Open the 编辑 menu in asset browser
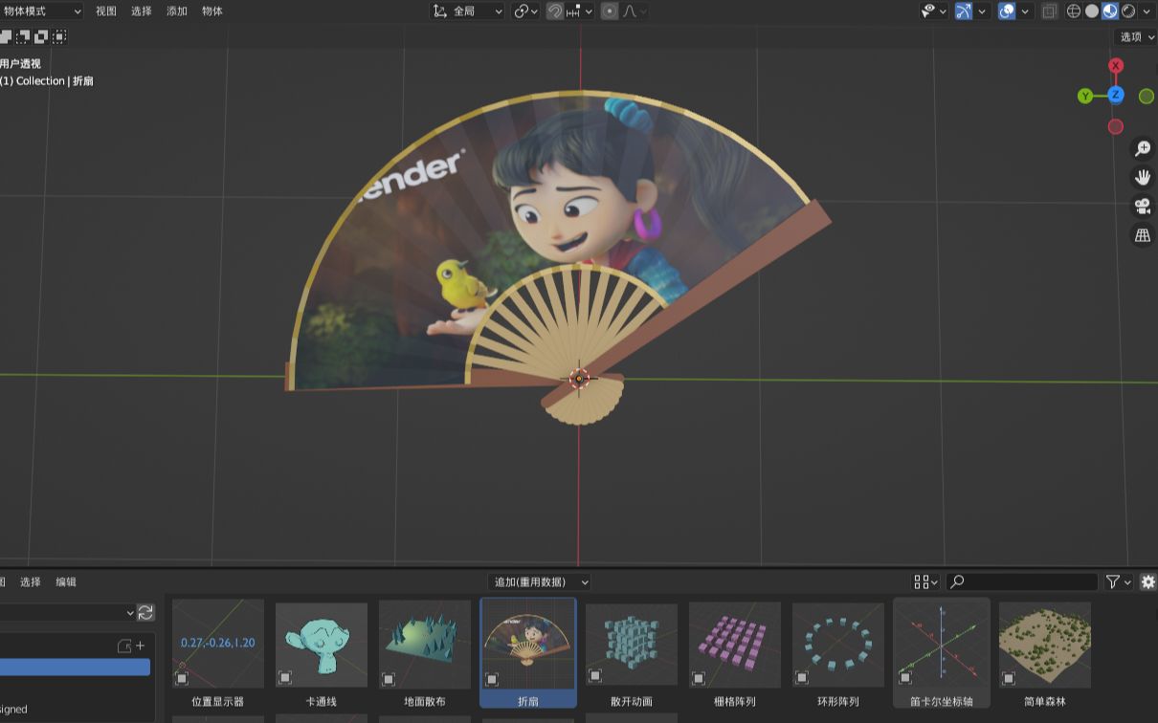Screen dimensions: 1158x723 pyautogui.click(x=66, y=581)
